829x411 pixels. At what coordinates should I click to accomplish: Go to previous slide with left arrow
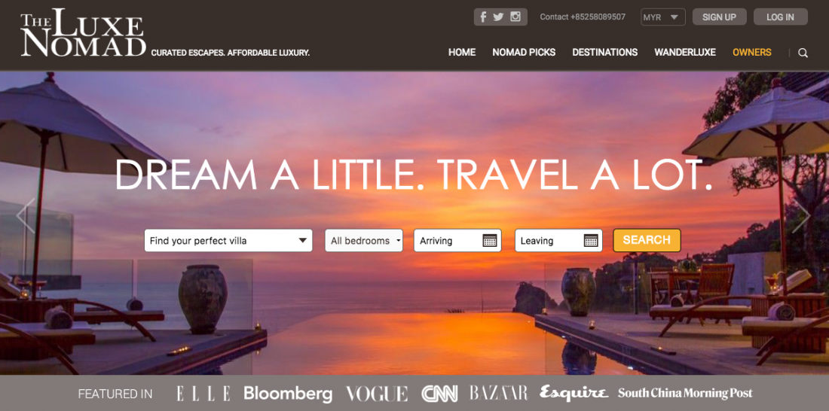tap(26, 215)
